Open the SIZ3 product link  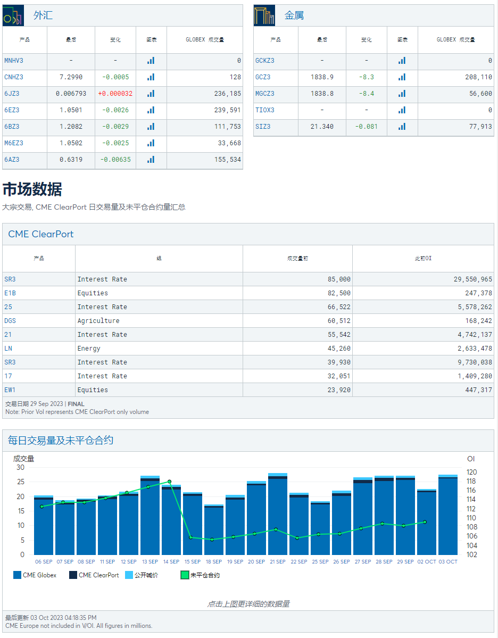[263, 127]
